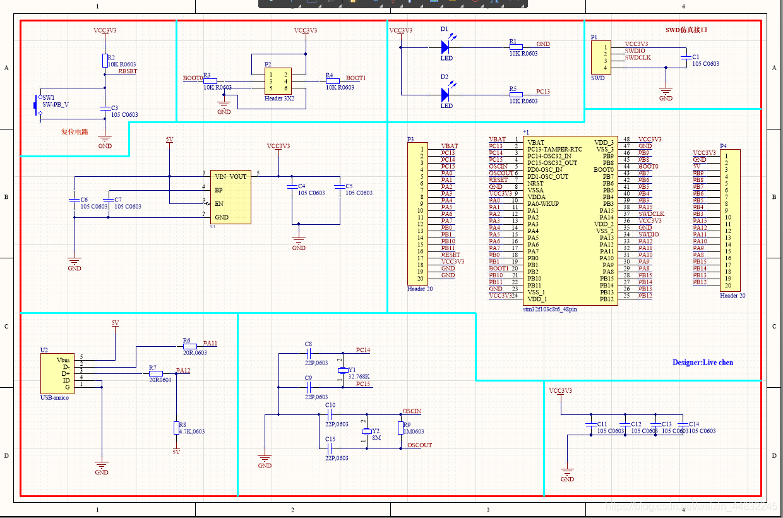Select decoupling capacitor C12
Viewport: 783px width, 518px height.
(x=624, y=424)
